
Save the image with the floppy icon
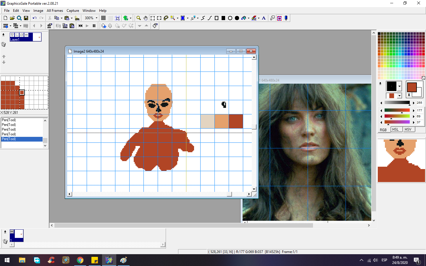[26, 18]
